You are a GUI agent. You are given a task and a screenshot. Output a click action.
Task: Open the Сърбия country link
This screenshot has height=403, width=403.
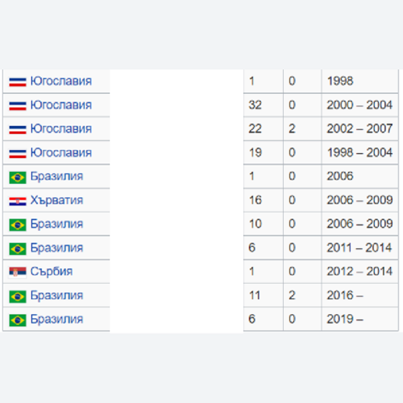pyautogui.click(x=51, y=272)
